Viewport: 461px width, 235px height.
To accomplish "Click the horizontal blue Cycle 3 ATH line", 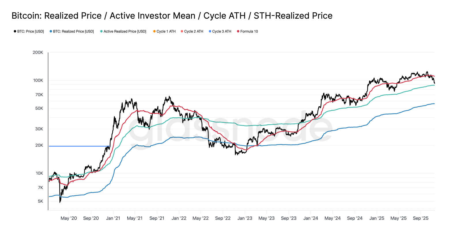I will [x=78, y=146].
